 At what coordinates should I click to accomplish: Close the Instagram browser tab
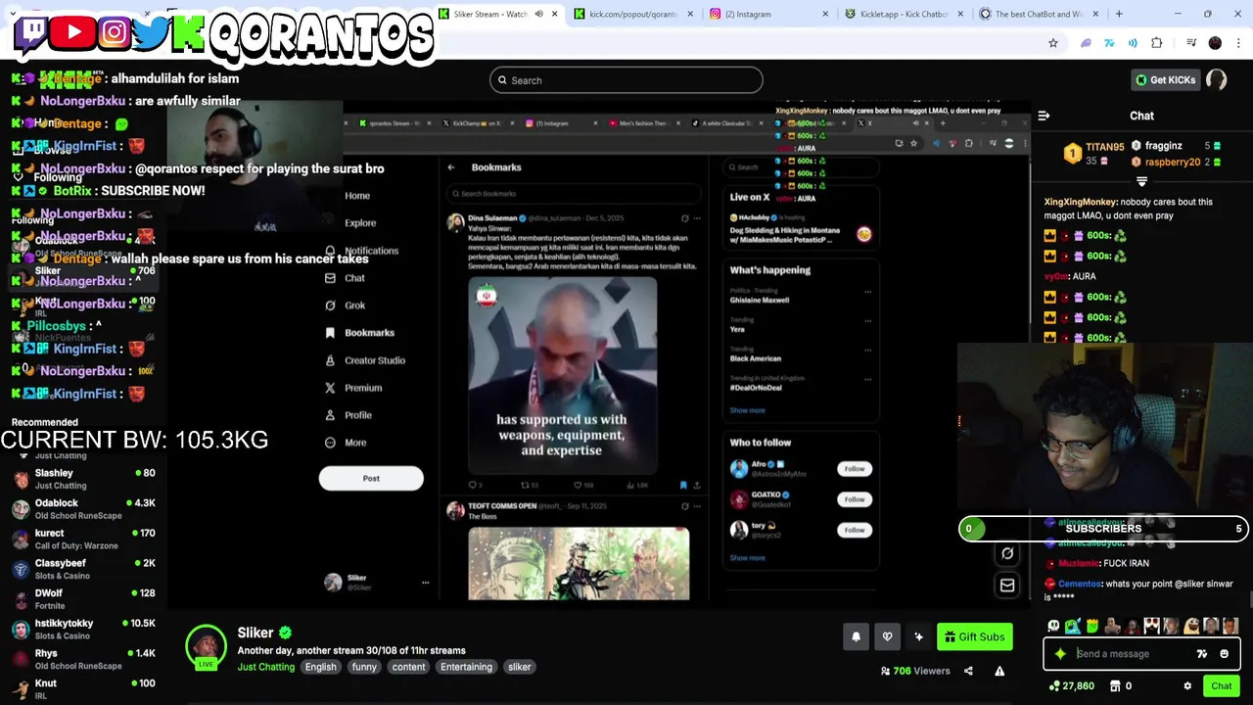point(824,14)
